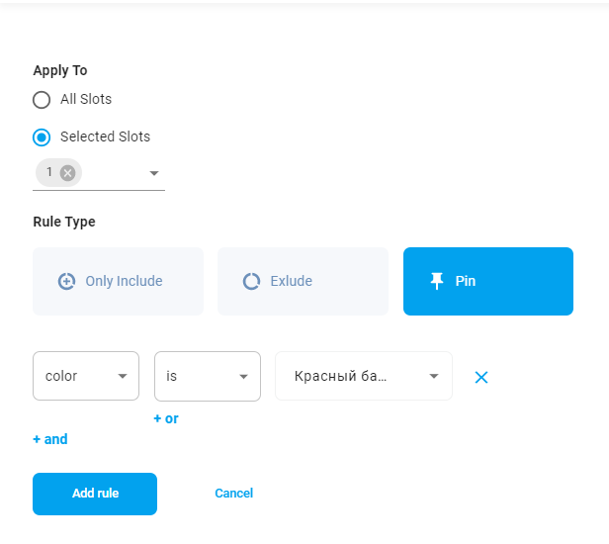
Task: Switch rule type to Exlude
Action: coord(303,281)
